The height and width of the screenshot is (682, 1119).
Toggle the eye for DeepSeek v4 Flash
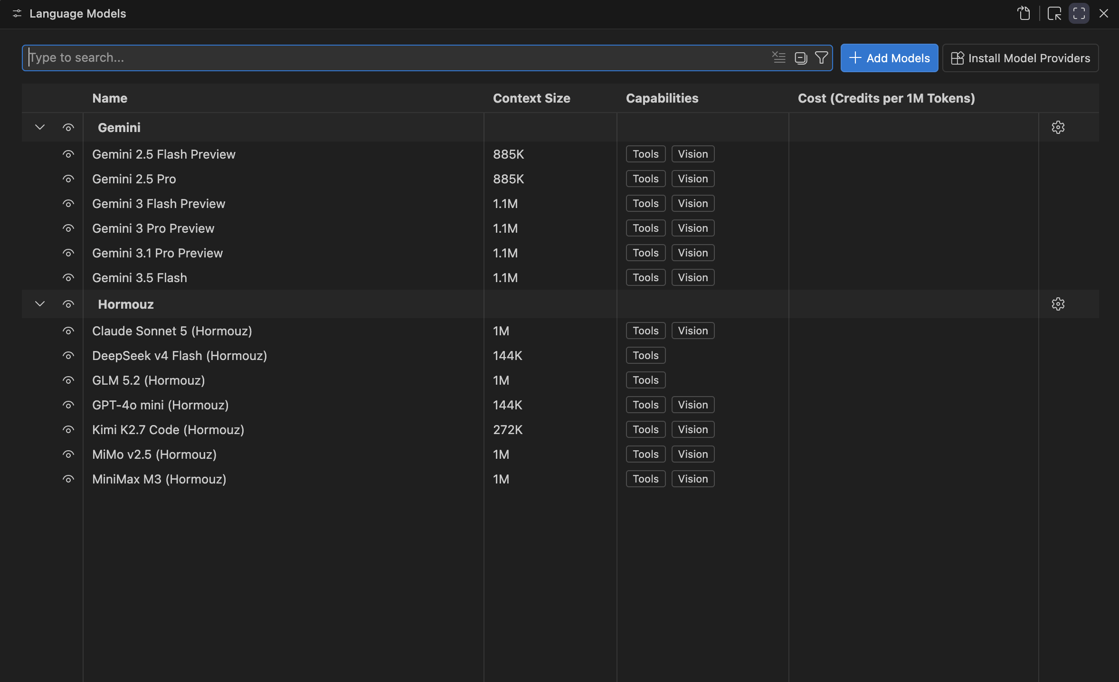pyautogui.click(x=68, y=355)
